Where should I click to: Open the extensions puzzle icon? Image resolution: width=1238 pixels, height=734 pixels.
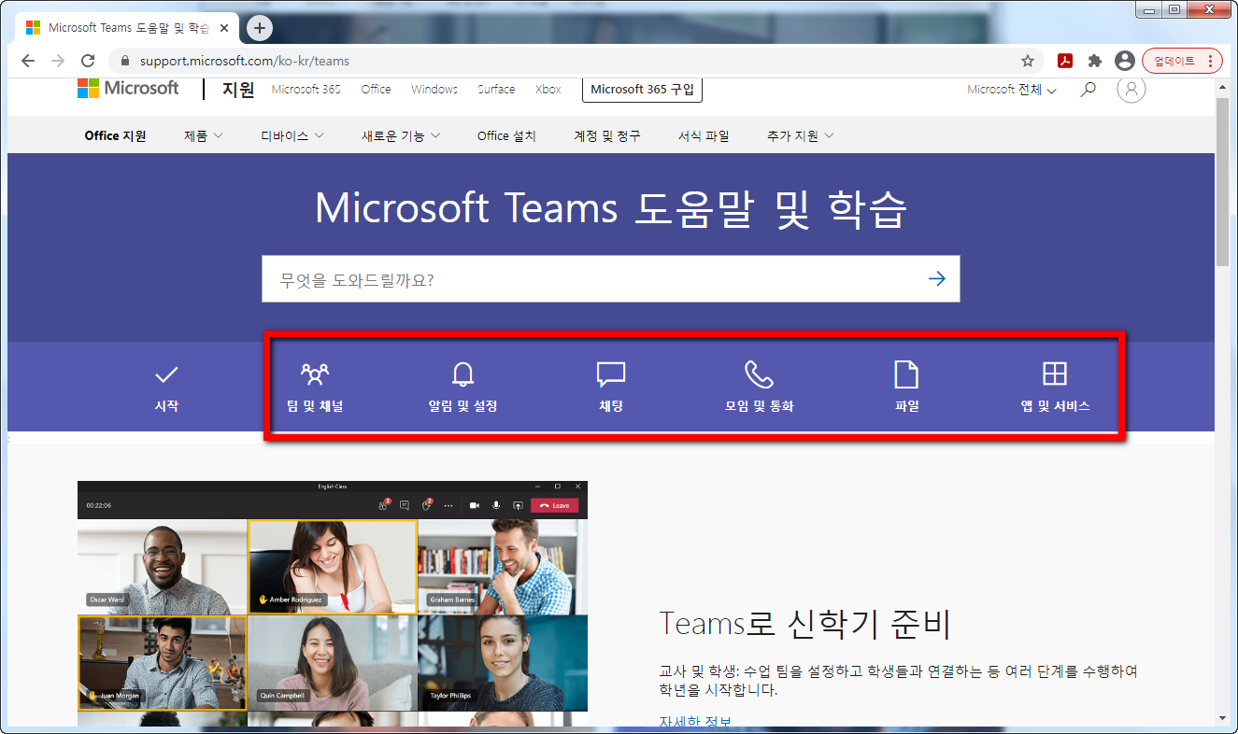(1095, 61)
